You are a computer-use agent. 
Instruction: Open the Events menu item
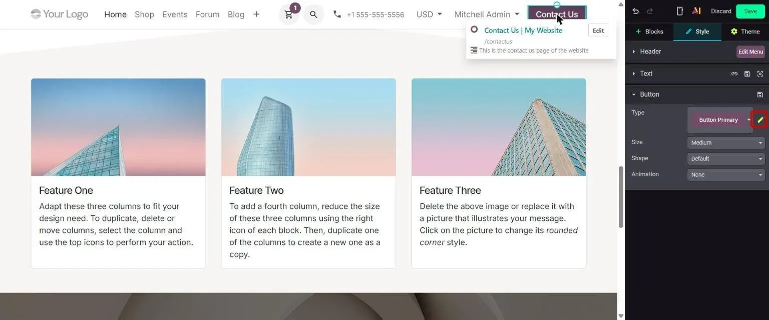[x=175, y=15]
